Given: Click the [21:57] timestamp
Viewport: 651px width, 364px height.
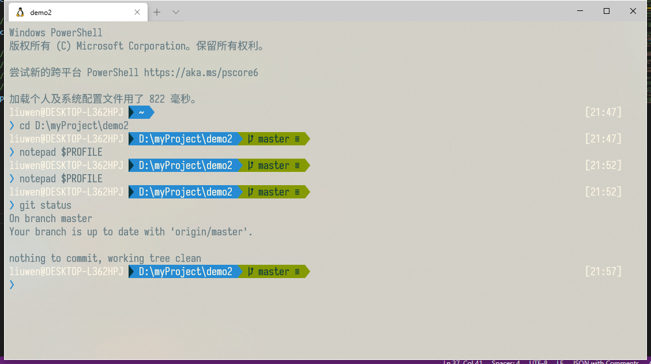Looking at the screenshot, I should coord(603,272).
